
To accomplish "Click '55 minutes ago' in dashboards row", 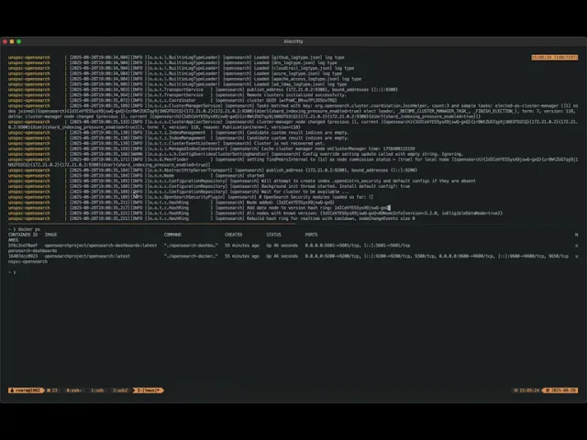I will click(x=242, y=246).
